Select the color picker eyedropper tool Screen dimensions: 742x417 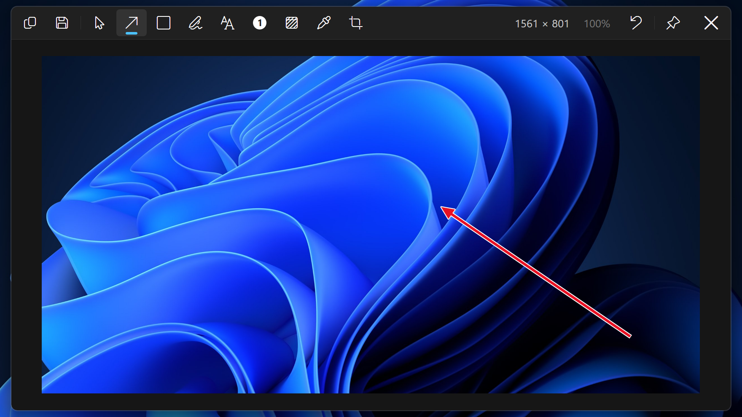click(324, 23)
